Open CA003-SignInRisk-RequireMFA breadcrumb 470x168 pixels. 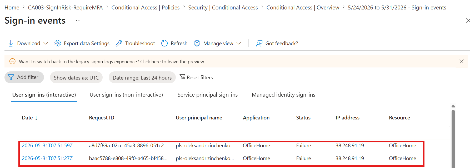click(x=65, y=8)
